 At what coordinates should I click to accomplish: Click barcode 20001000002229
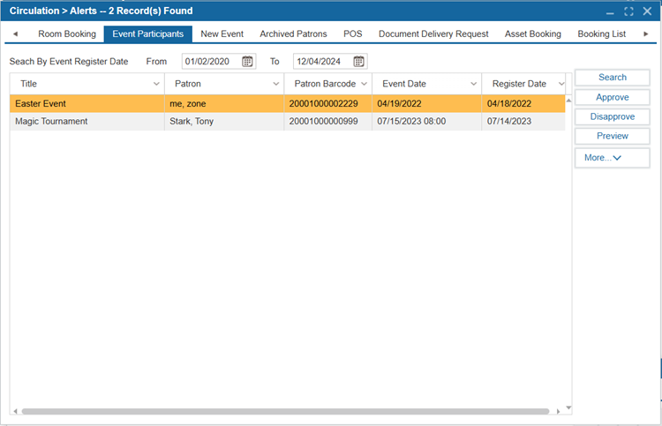coord(323,104)
